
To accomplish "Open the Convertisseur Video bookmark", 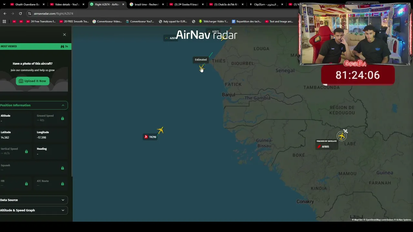I will (107, 22).
